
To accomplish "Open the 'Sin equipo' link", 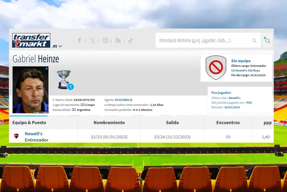I will point(241,61).
